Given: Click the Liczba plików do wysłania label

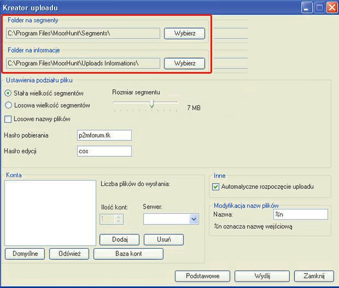Looking at the screenshot, I should pyautogui.click(x=136, y=184).
